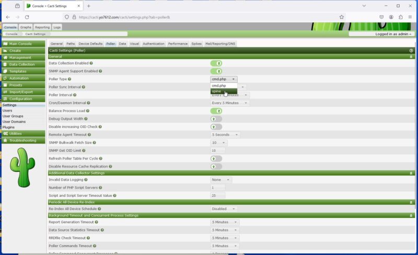Toggle Disable increasing OID Check switch

click(x=216, y=127)
